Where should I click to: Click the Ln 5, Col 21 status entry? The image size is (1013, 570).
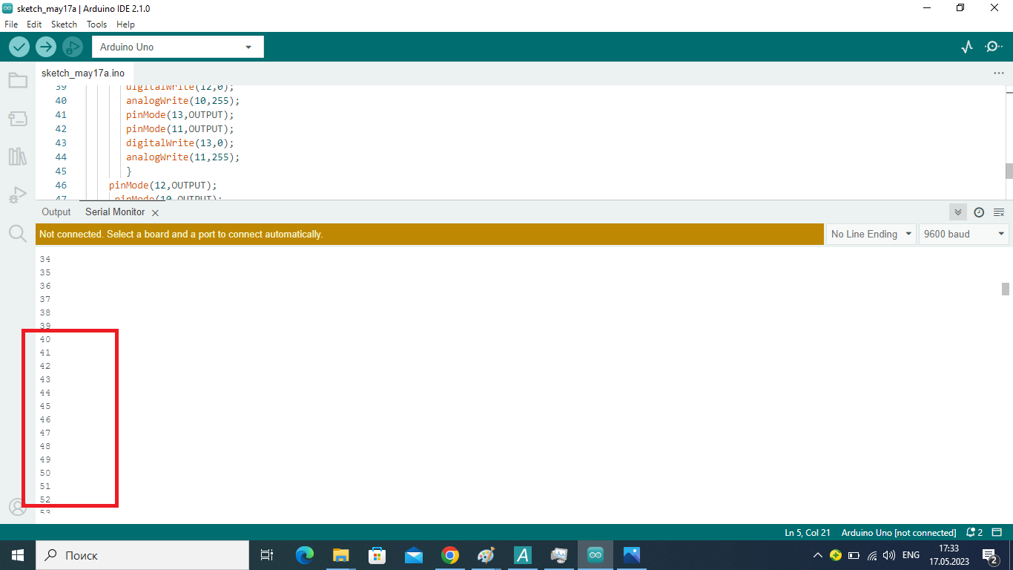(808, 533)
